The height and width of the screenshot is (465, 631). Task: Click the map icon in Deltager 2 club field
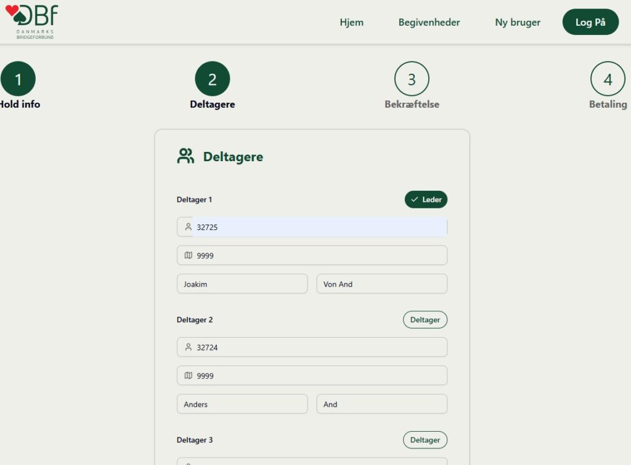click(189, 376)
